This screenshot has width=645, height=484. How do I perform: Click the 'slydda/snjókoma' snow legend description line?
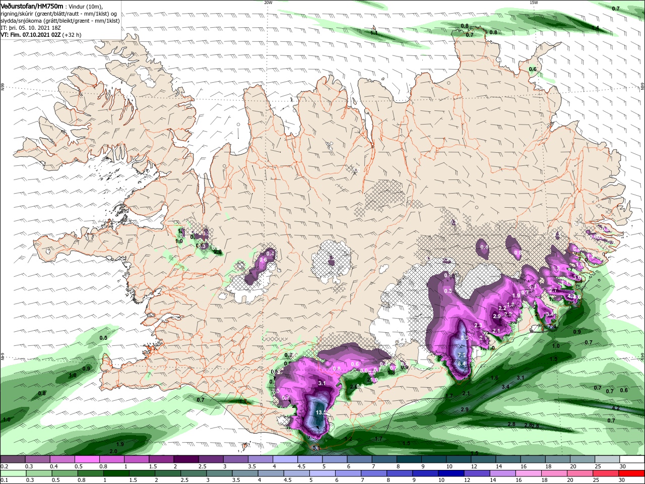[60, 21]
